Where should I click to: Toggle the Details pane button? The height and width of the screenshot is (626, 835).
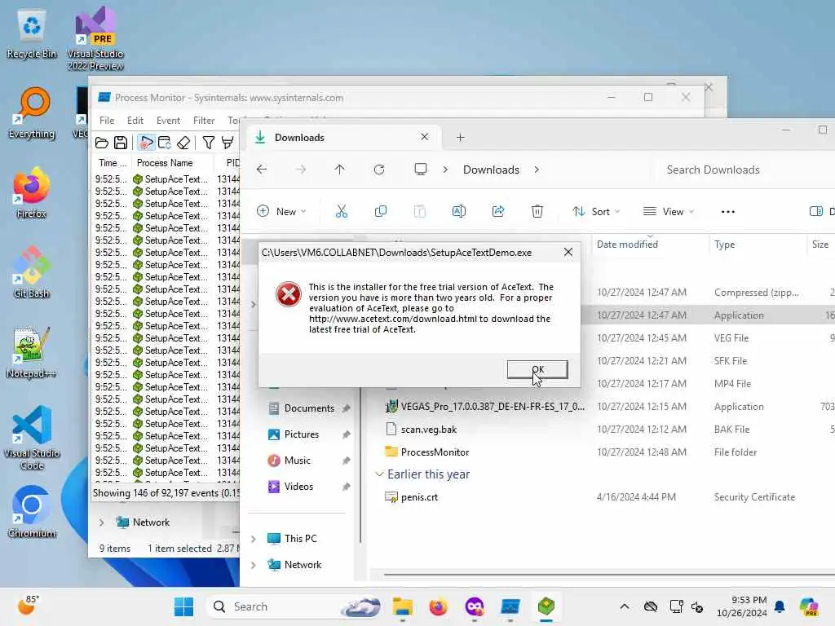[x=820, y=211]
